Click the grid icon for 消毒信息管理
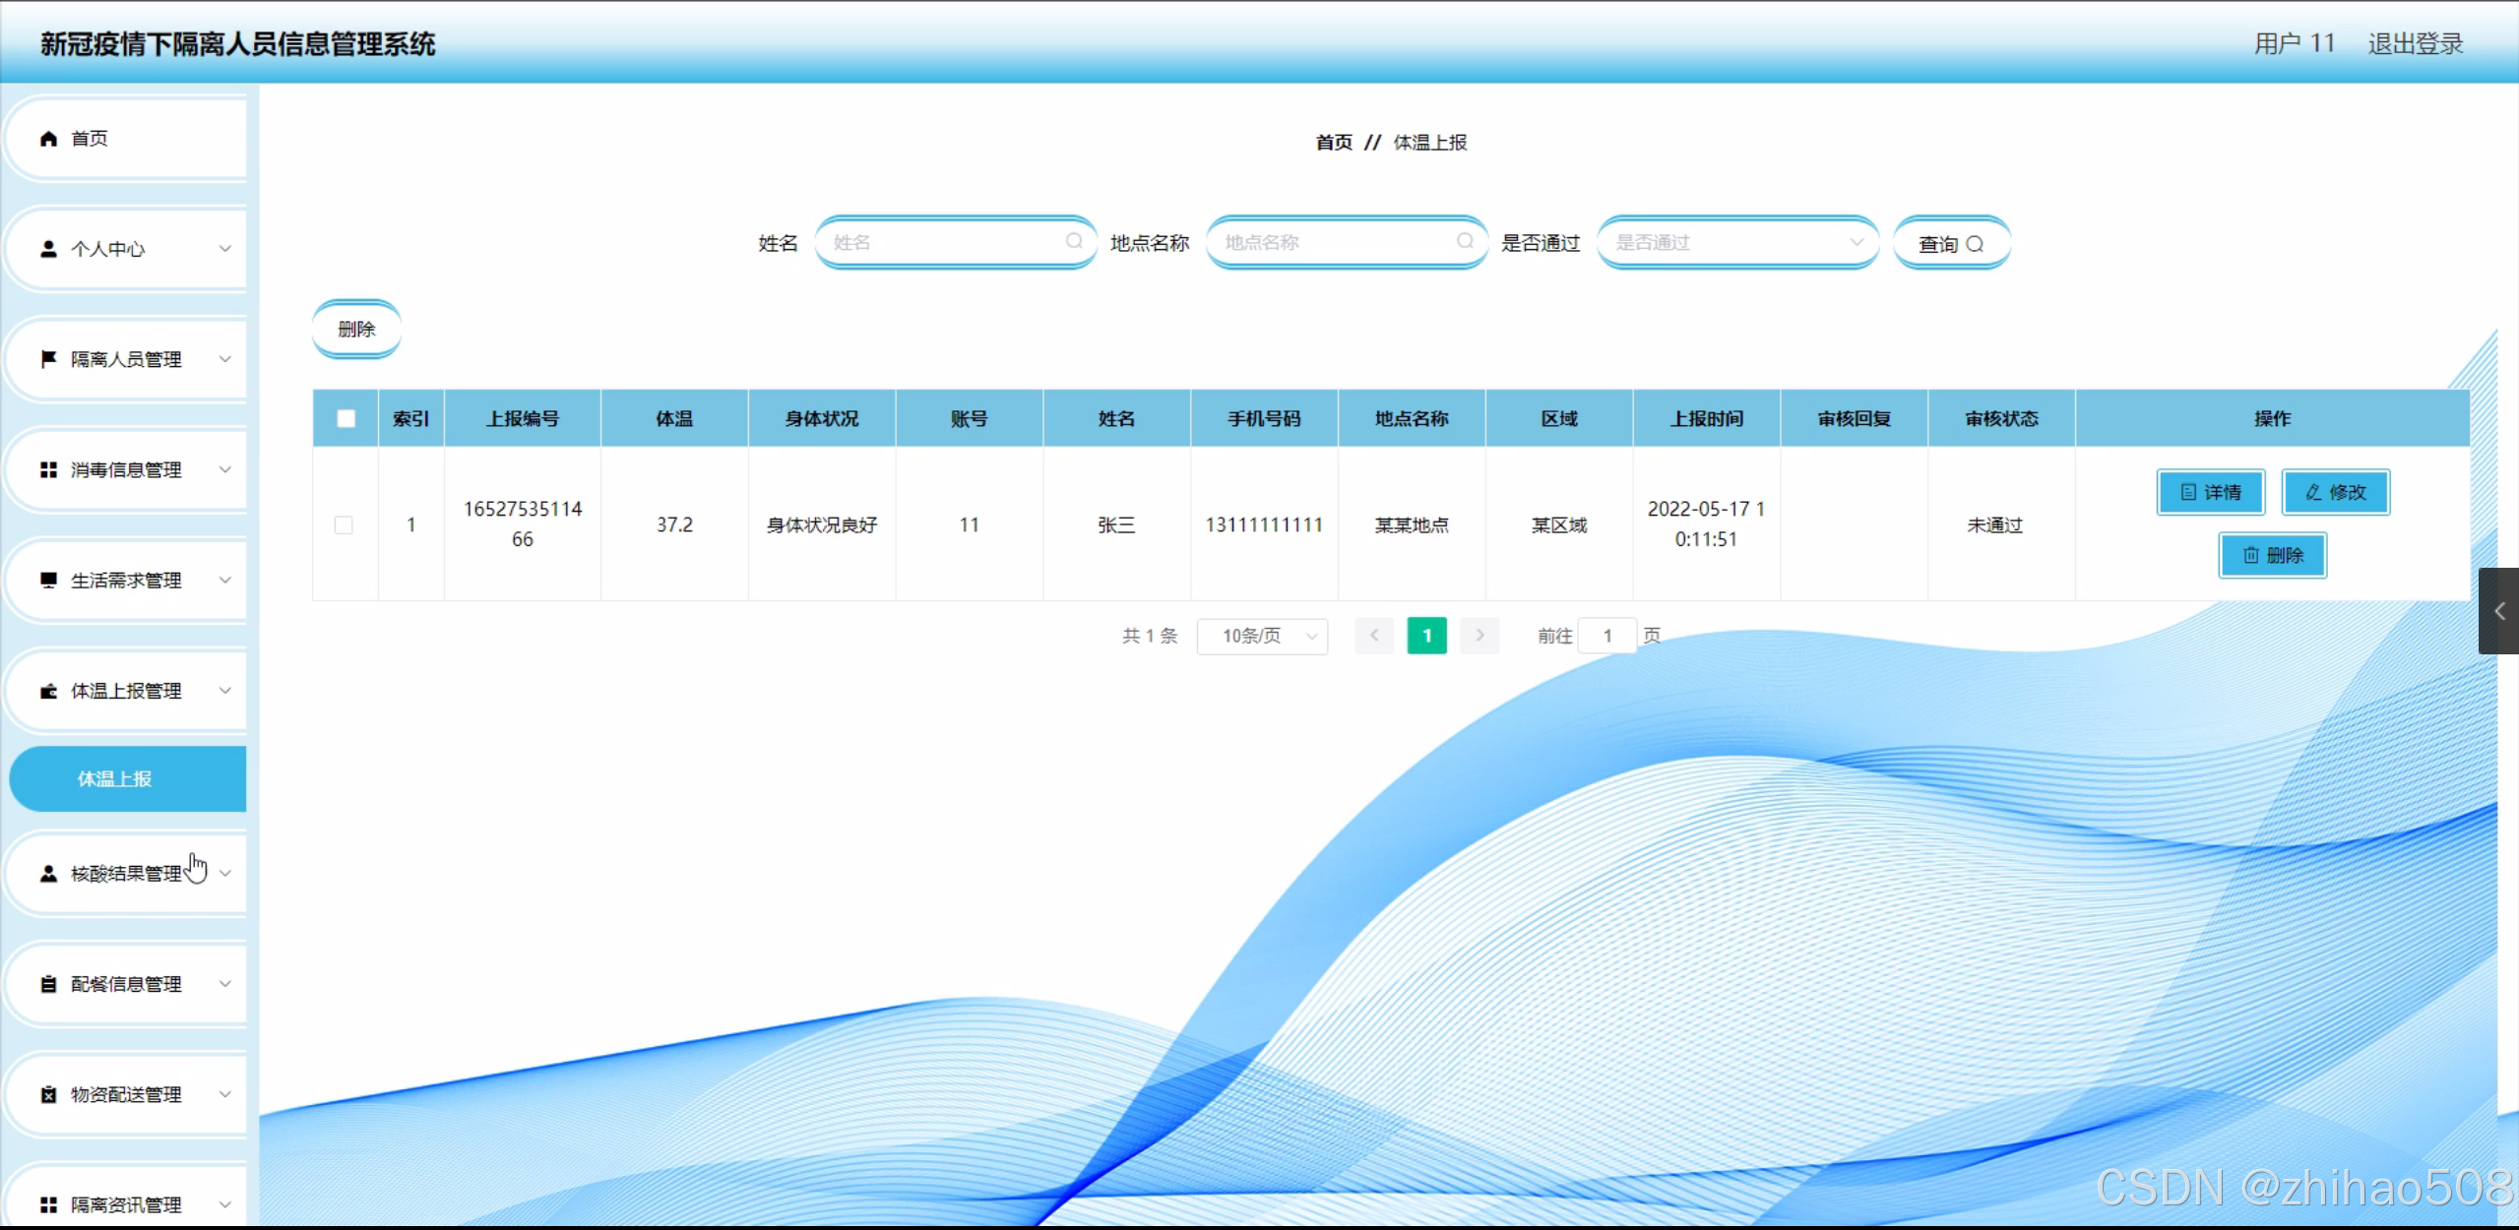The width and height of the screenshot is (2519, 1230). pyautogui.click(x=48, y=470)
